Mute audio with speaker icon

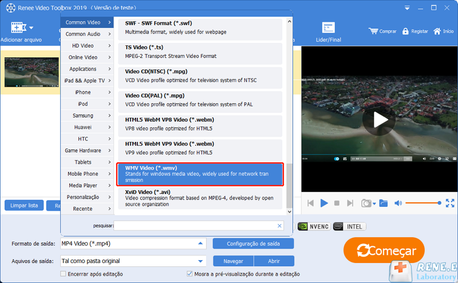398,203
